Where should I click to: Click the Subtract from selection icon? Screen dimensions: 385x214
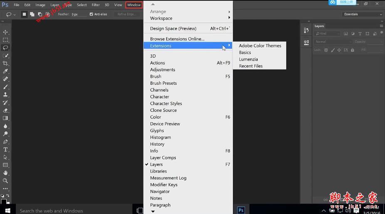(x=40, y=14)
